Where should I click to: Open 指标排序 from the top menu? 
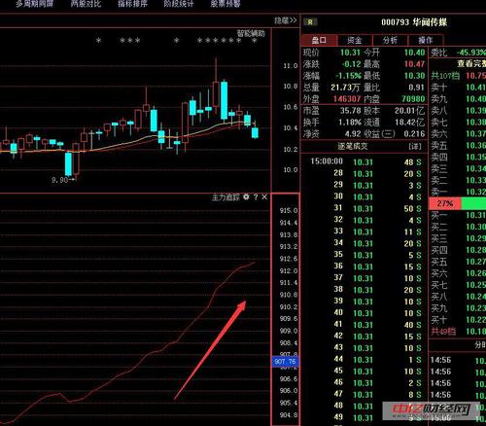[x=132, y=4]
